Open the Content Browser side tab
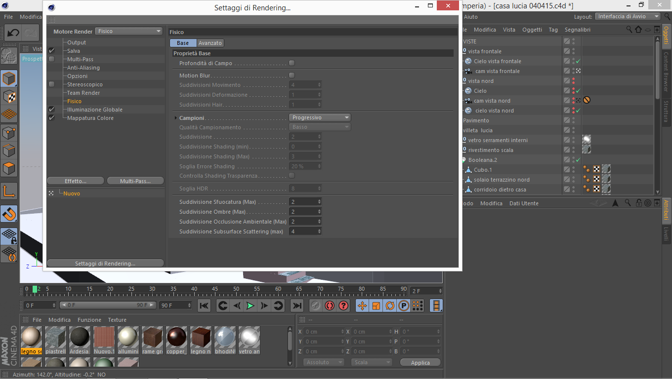Image resolution: width=672 pixels, height=379 pixels. [x=666, y=72]
